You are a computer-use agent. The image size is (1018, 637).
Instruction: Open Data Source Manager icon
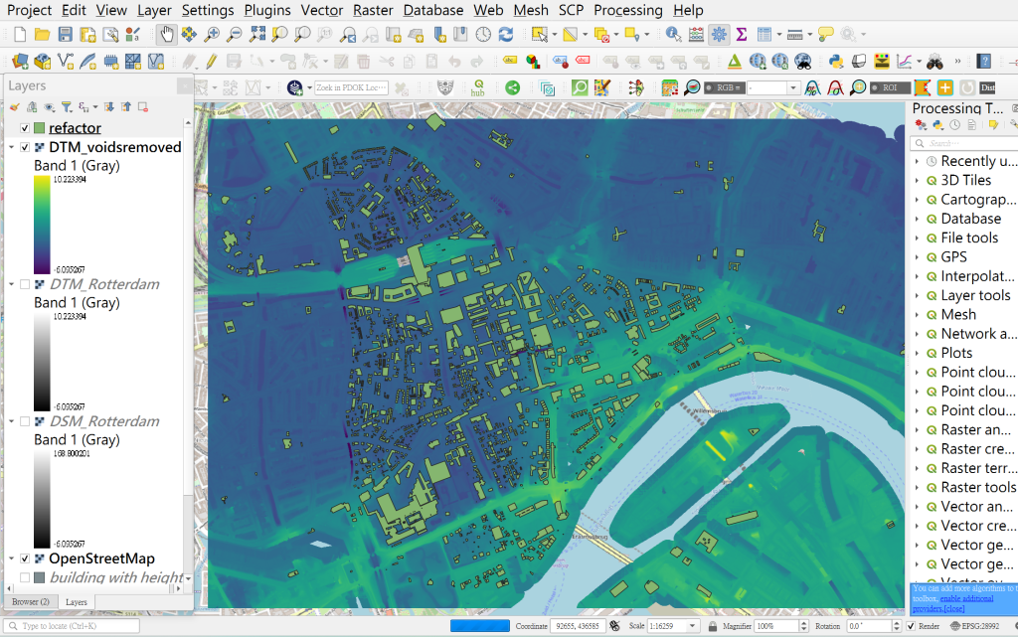pos(20,62)
